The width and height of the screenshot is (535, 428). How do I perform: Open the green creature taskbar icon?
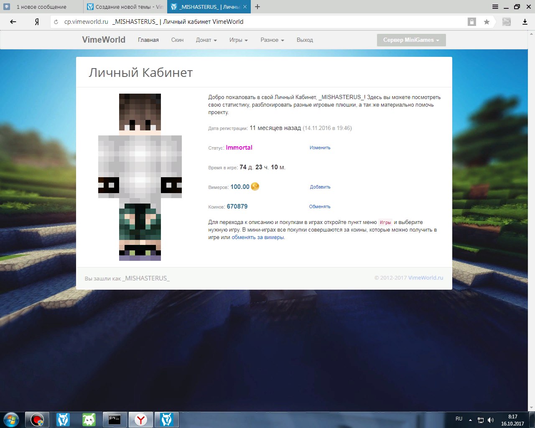coord(89,419)
